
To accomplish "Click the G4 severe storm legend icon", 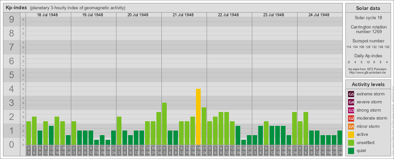I will point(351,102).
